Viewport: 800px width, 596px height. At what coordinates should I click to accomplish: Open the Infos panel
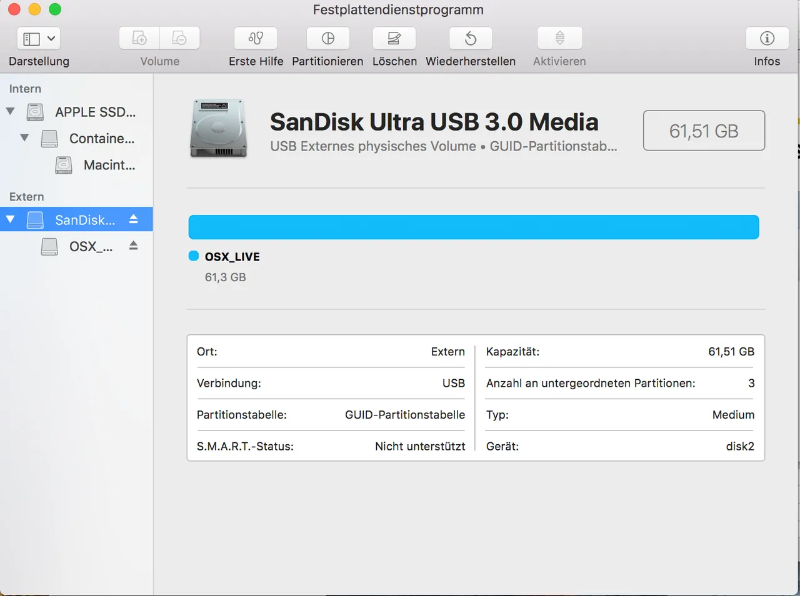point(767,39)
